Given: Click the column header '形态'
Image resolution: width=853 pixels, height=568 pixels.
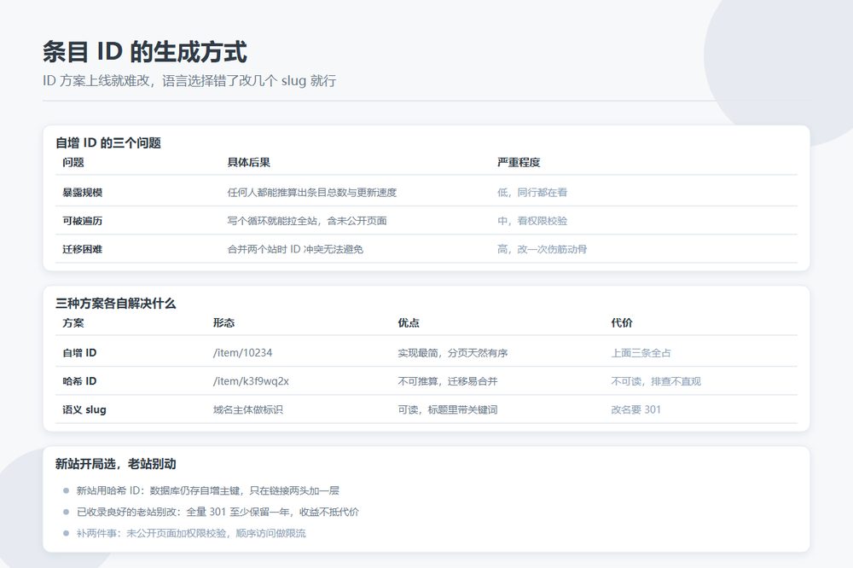Looking at the screenshot, I should coord(223,322).
